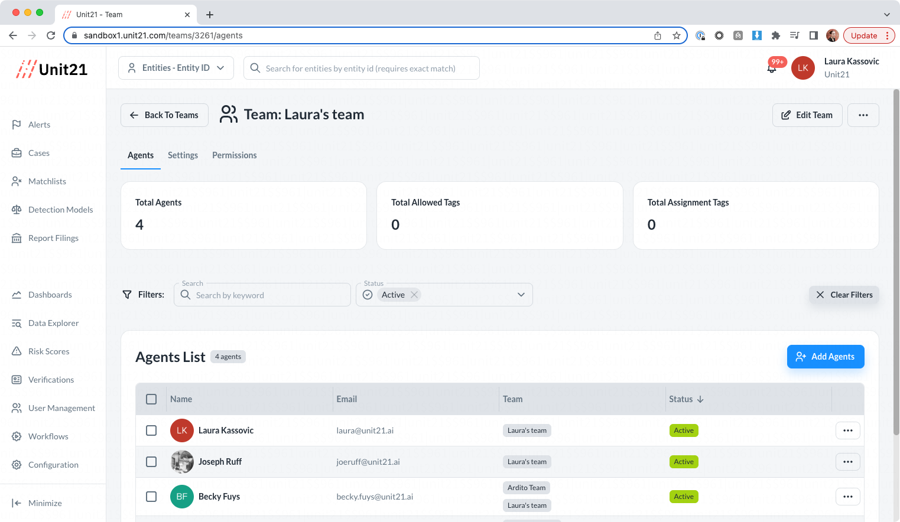Switch to the Permissions tab
The image size is (900, 522).
coord(235,155)
